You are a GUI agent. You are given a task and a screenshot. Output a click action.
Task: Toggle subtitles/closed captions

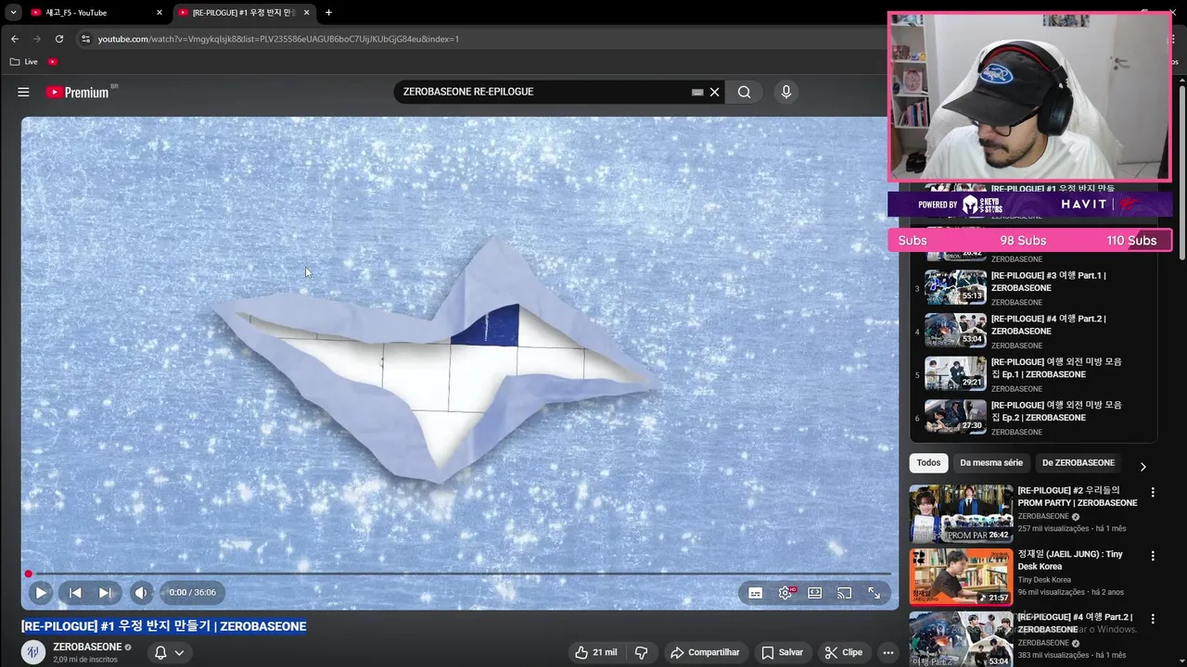(x=755, y=593)
